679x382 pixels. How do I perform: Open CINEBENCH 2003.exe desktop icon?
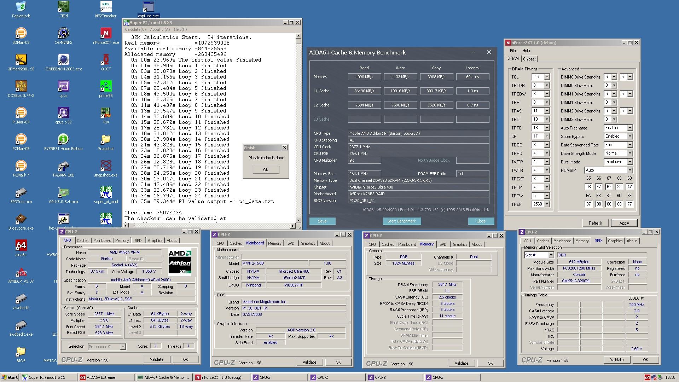[63, 60]
